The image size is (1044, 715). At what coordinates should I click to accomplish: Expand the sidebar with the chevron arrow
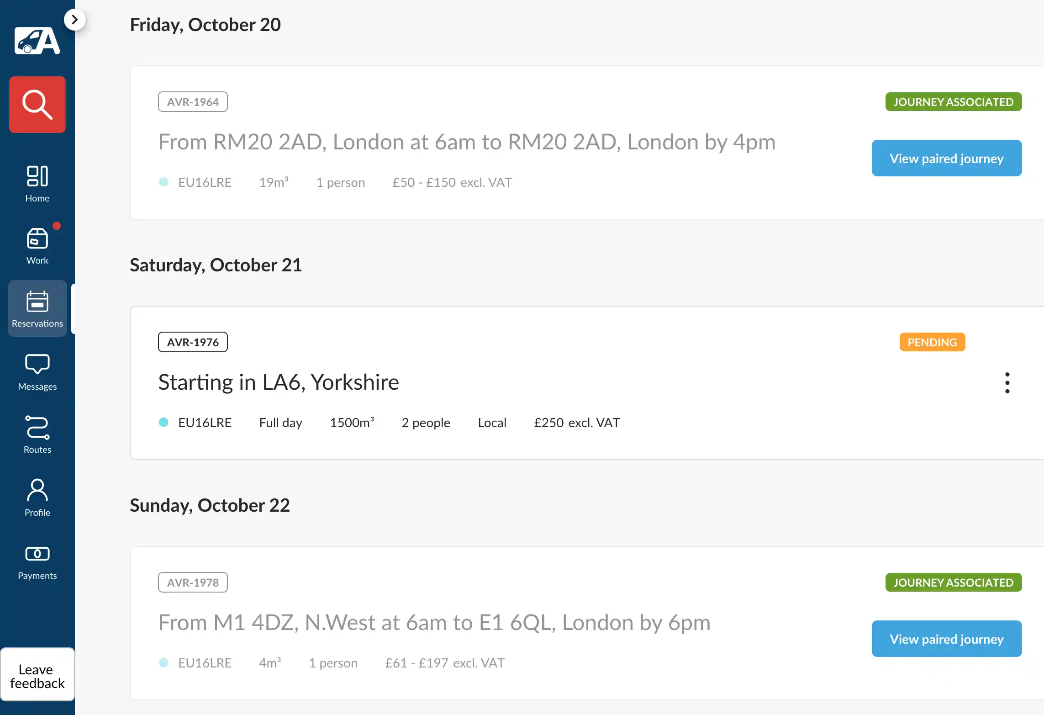pyautogui.click(x=74, y=20)
